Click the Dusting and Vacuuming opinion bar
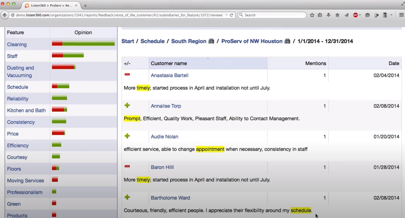 64,67
